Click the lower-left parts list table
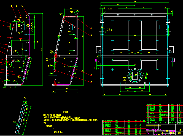183x136 pixels. click(x=124, y=127)
